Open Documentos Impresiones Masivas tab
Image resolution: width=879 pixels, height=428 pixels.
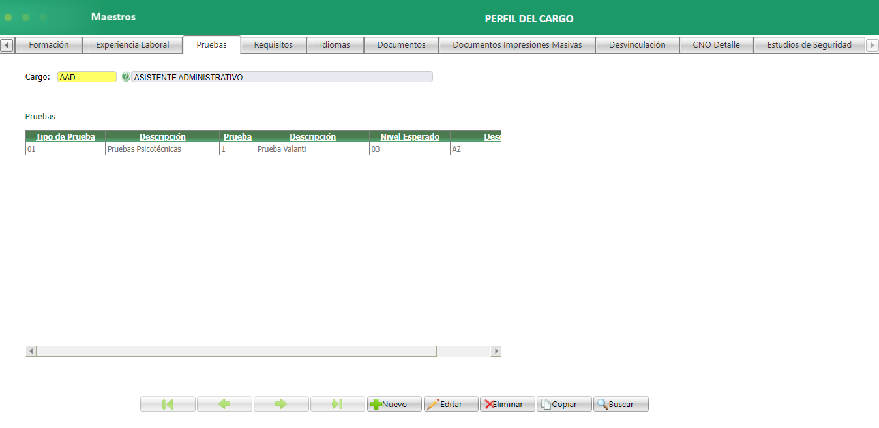(517, 45)
